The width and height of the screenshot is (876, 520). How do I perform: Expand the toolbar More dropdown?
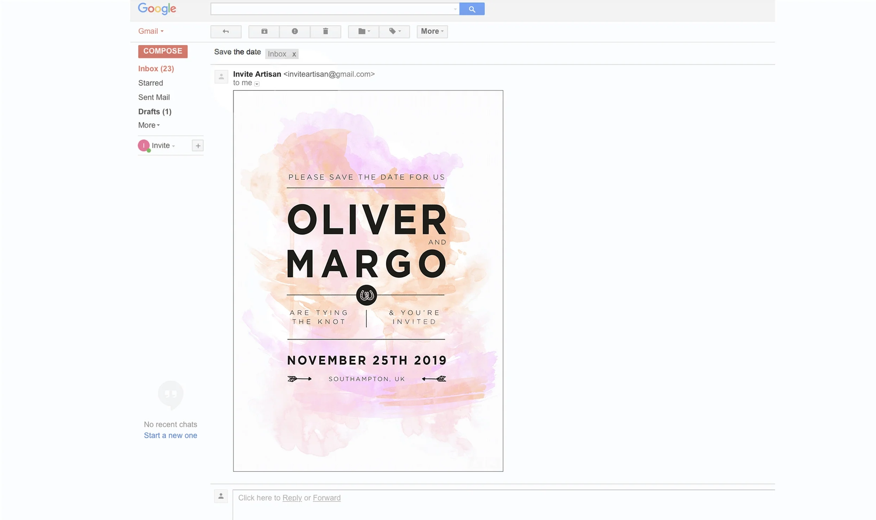[432, 31]
